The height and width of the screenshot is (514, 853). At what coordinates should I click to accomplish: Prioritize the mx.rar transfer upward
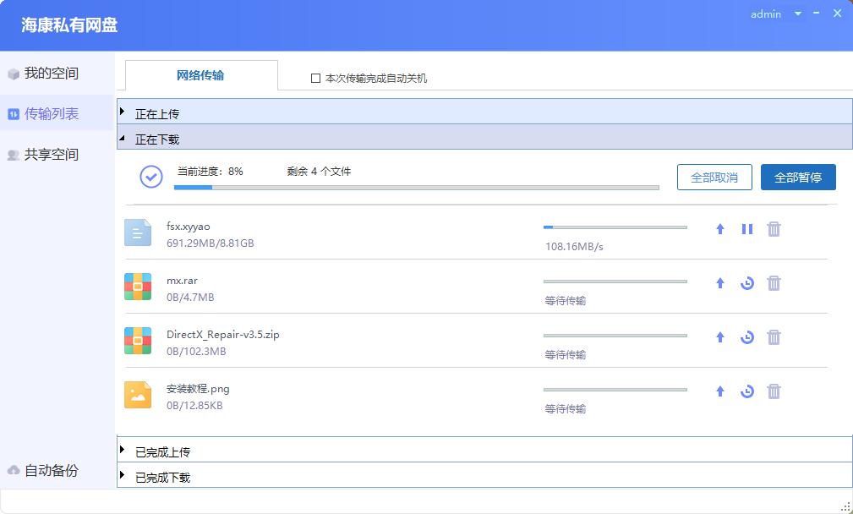(719, 283)
